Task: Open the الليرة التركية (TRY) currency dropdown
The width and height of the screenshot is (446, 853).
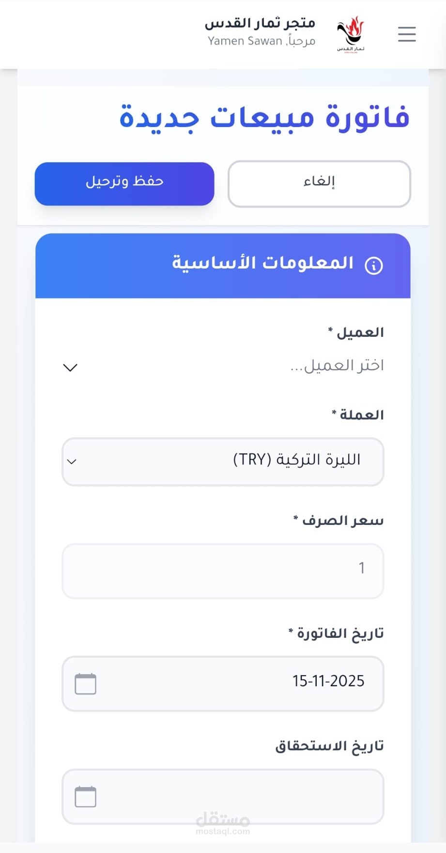Action: [x=223, y=461]
